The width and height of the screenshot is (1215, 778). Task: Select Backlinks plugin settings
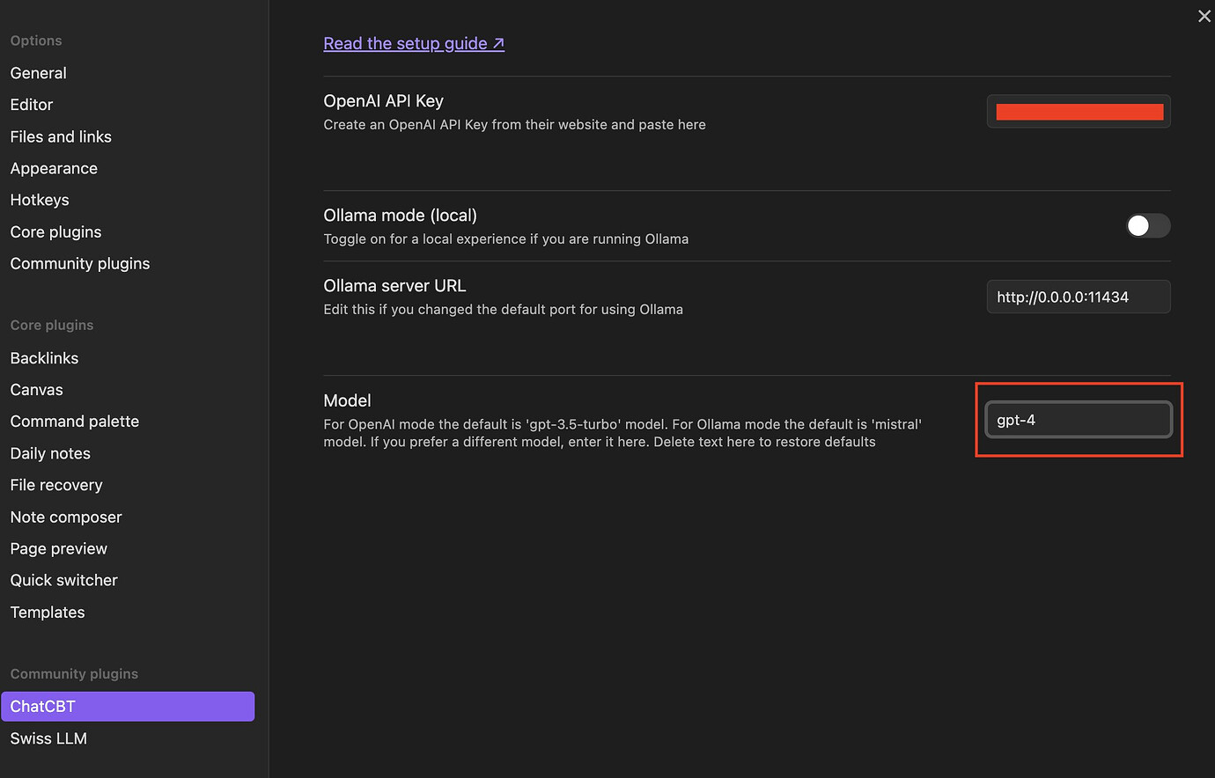coord(44,358)
